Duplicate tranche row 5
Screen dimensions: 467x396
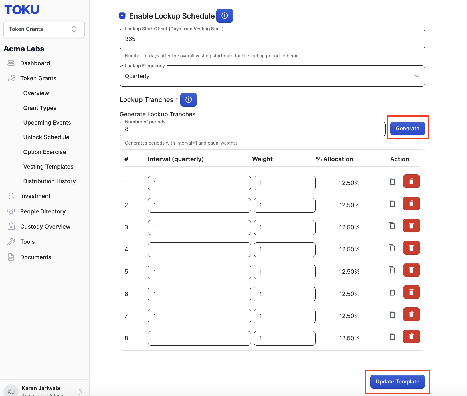[392, 270]
